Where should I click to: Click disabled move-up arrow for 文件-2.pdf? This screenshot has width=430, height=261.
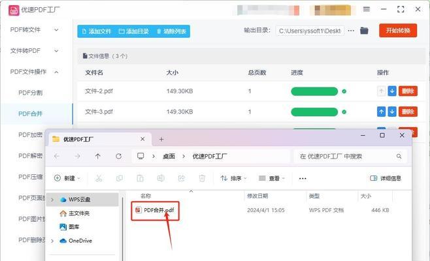tap(381, 91)
